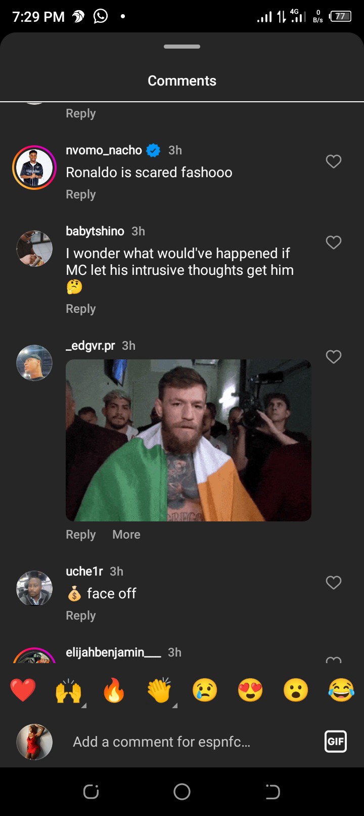Viewport: 364px width, 816px height.
Task: Open nvomo_nacho's profile picture story ring
Action: [34, 168]
